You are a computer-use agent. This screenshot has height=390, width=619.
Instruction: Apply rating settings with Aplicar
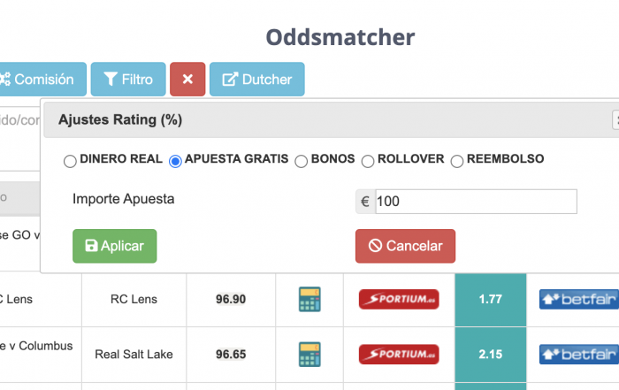[114, 246]
